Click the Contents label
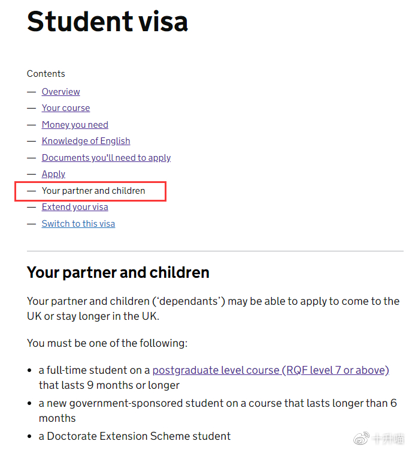 (x=46, y=74)
